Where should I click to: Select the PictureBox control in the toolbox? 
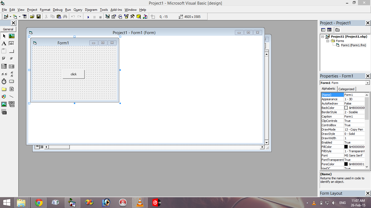(12, 36)
